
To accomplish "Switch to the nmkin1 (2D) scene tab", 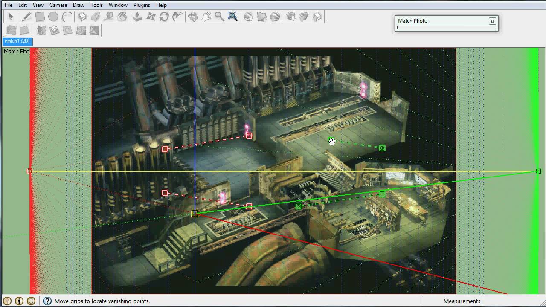I will [x=17, y=41].
